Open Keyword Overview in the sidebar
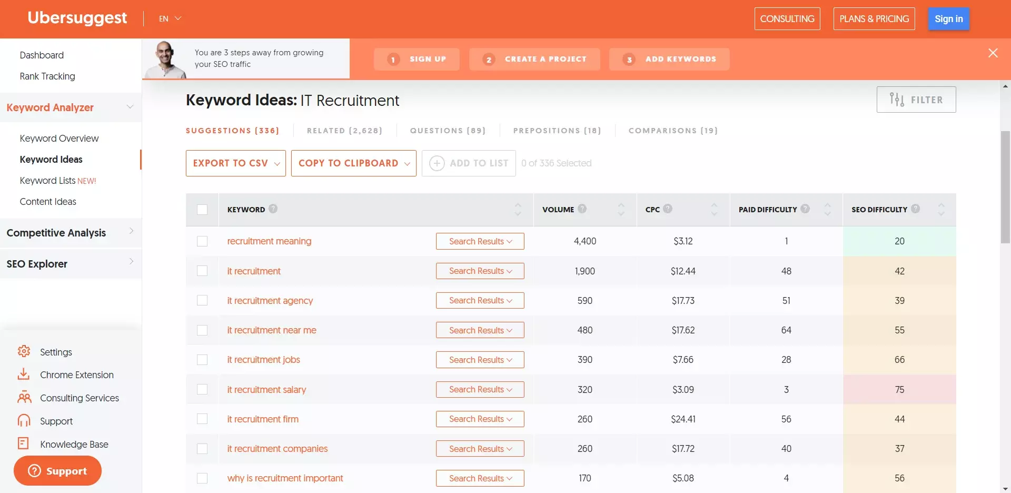 (59, 139)
